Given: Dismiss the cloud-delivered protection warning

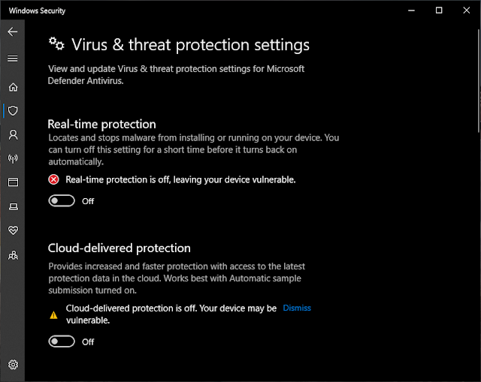Looking at the screenshot, I should point(297,308).
